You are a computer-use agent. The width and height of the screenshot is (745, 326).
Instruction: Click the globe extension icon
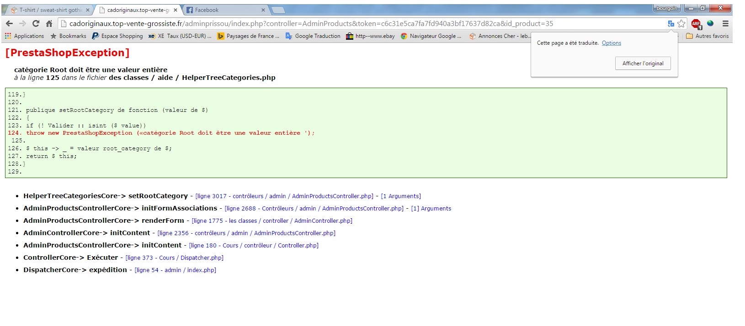click(x=710, y=23)
